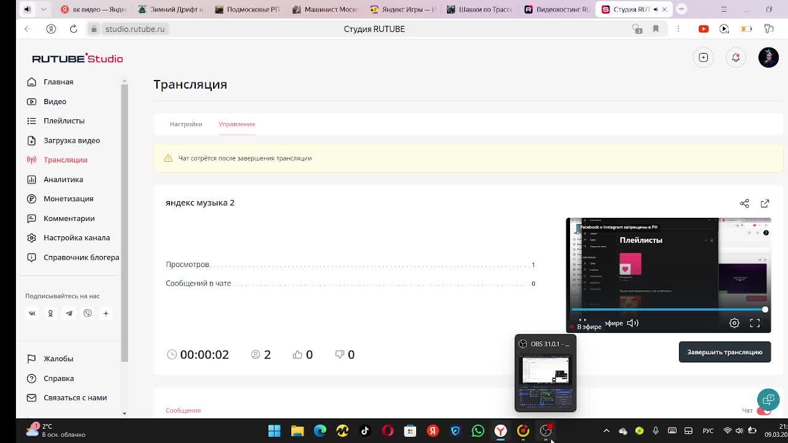
Task: Open player settings gear icon
Action: pyautogui.click(x=734, y=323)
